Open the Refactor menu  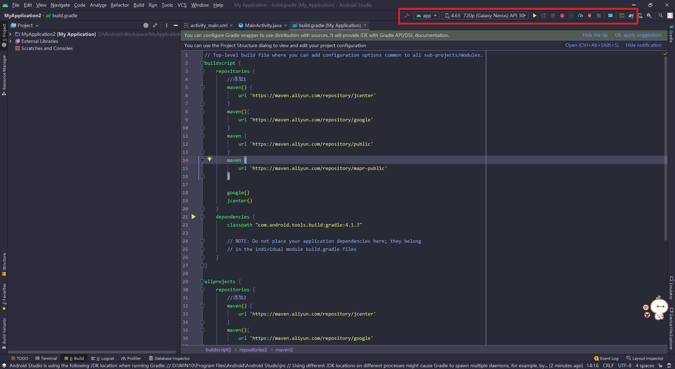click(x=120, y=5)
